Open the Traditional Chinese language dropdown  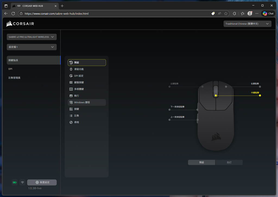[247, 24]
